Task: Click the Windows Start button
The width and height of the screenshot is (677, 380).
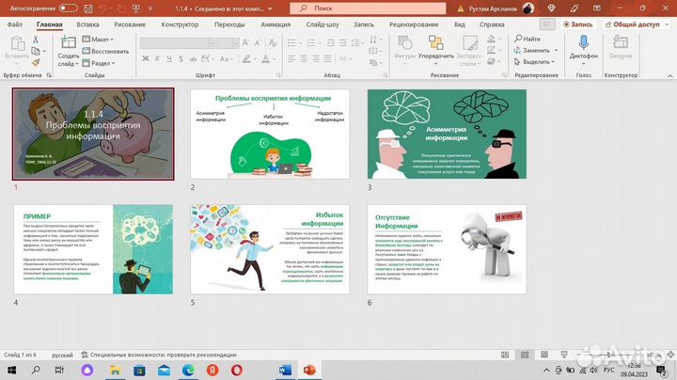Action: 12,370
